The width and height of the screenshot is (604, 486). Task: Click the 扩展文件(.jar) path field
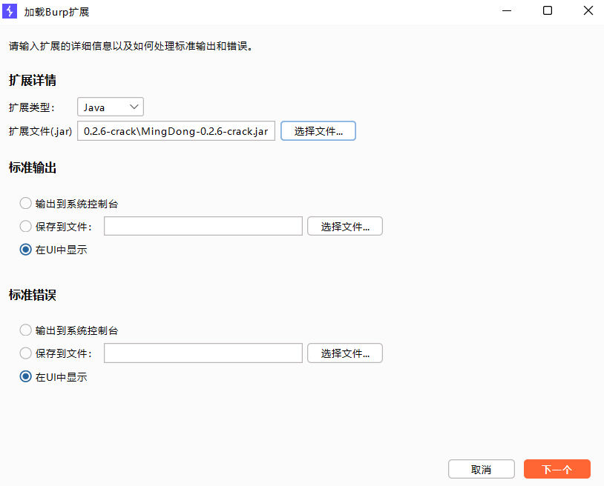[x=177, y=131]
